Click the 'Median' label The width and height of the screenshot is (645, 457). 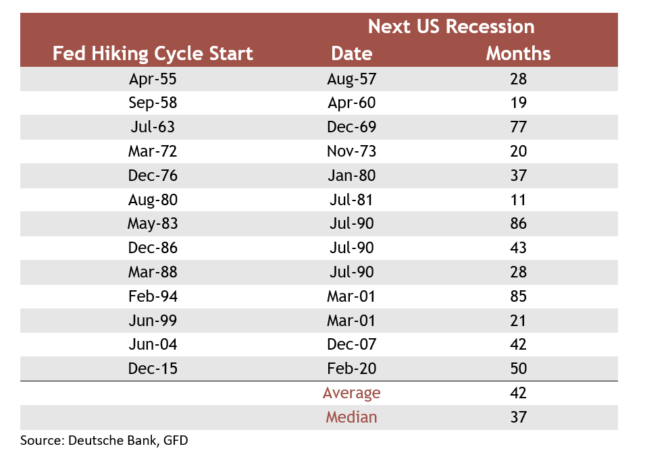tap(352, 417)
